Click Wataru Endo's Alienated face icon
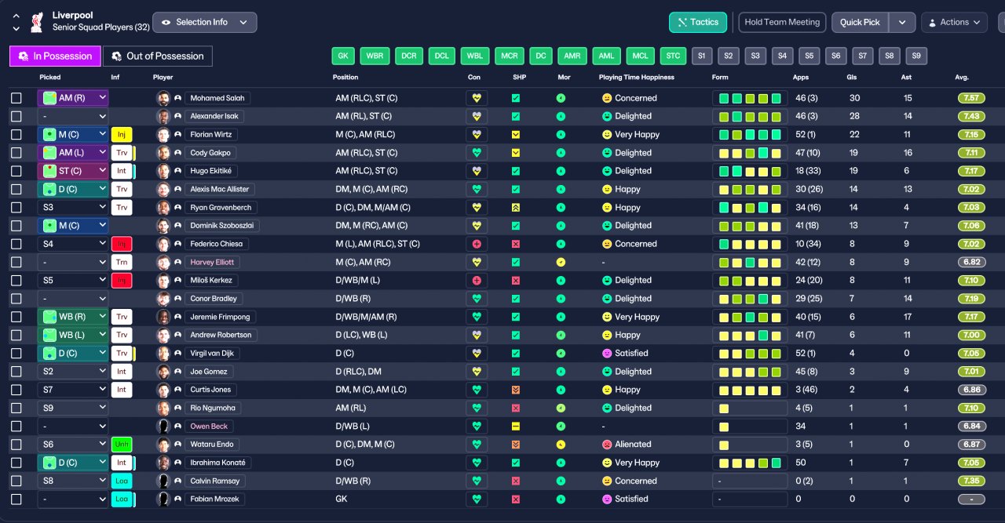 (606, 444)
